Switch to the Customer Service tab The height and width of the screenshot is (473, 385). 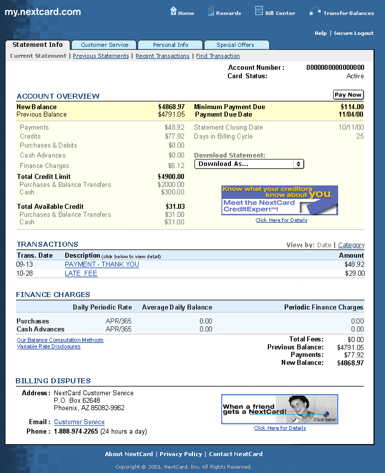pos(104,45)
